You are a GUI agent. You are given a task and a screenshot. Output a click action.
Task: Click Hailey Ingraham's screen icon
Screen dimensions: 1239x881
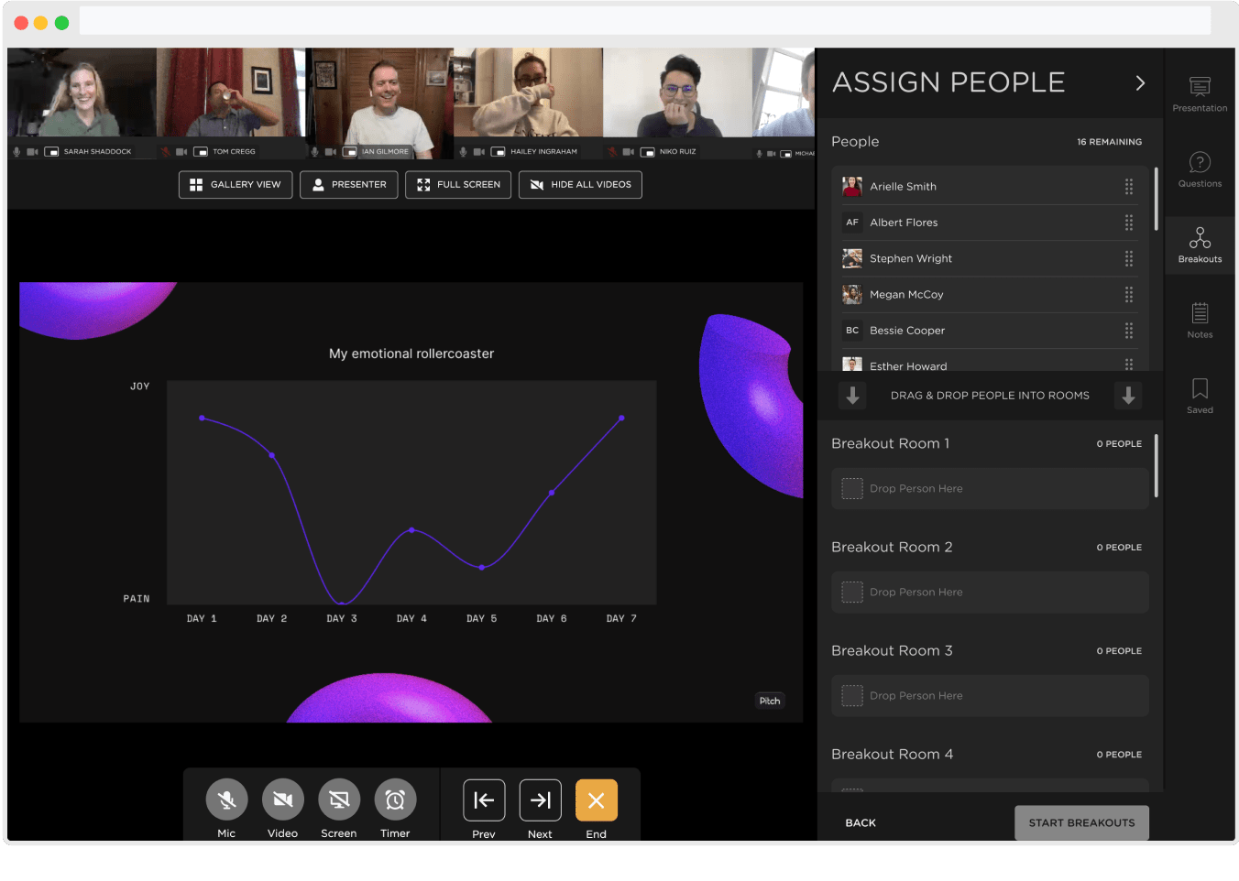tap(498, 151)
